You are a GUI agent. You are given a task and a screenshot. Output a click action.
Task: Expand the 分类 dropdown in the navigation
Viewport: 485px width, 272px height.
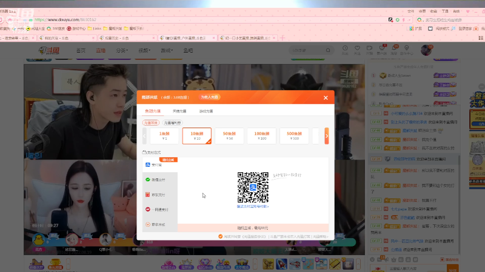122,50
